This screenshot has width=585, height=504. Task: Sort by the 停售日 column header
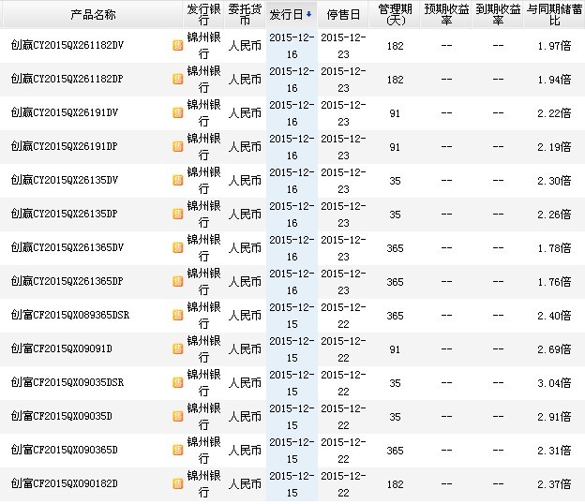pos(343,15)
